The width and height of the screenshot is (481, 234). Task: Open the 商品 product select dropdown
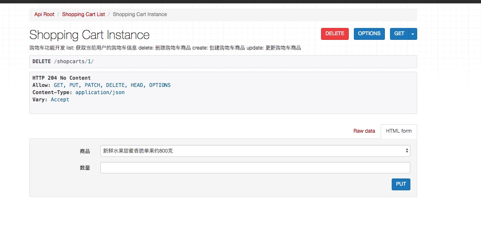point(255,151)
